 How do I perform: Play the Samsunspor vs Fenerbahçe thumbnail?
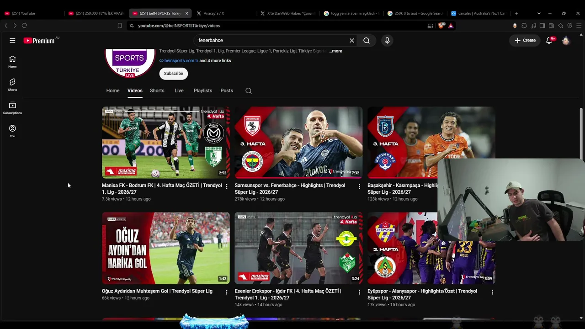coord(298,143)
